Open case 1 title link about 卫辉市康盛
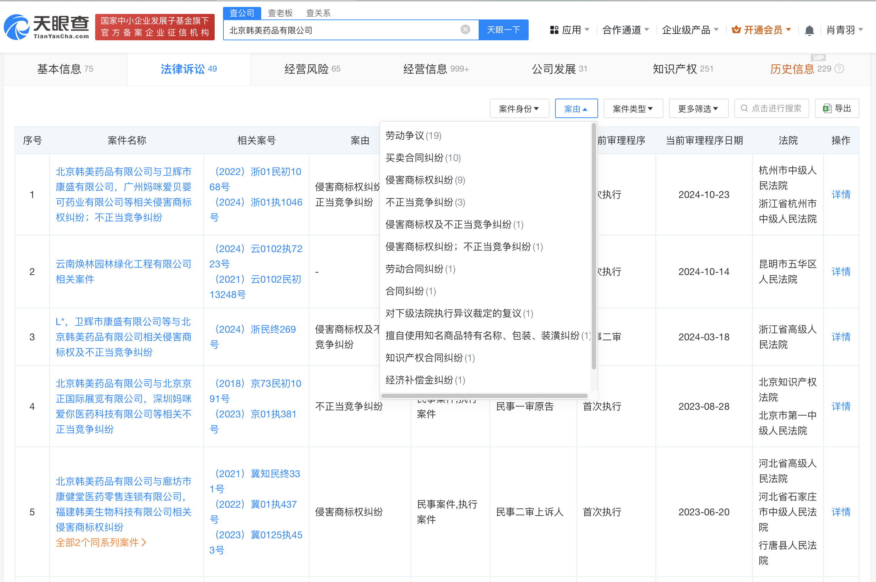 [124, 194]
